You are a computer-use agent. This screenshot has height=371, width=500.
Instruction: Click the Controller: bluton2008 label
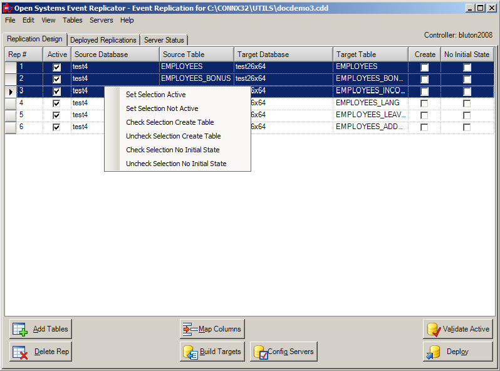pos(458,35)
